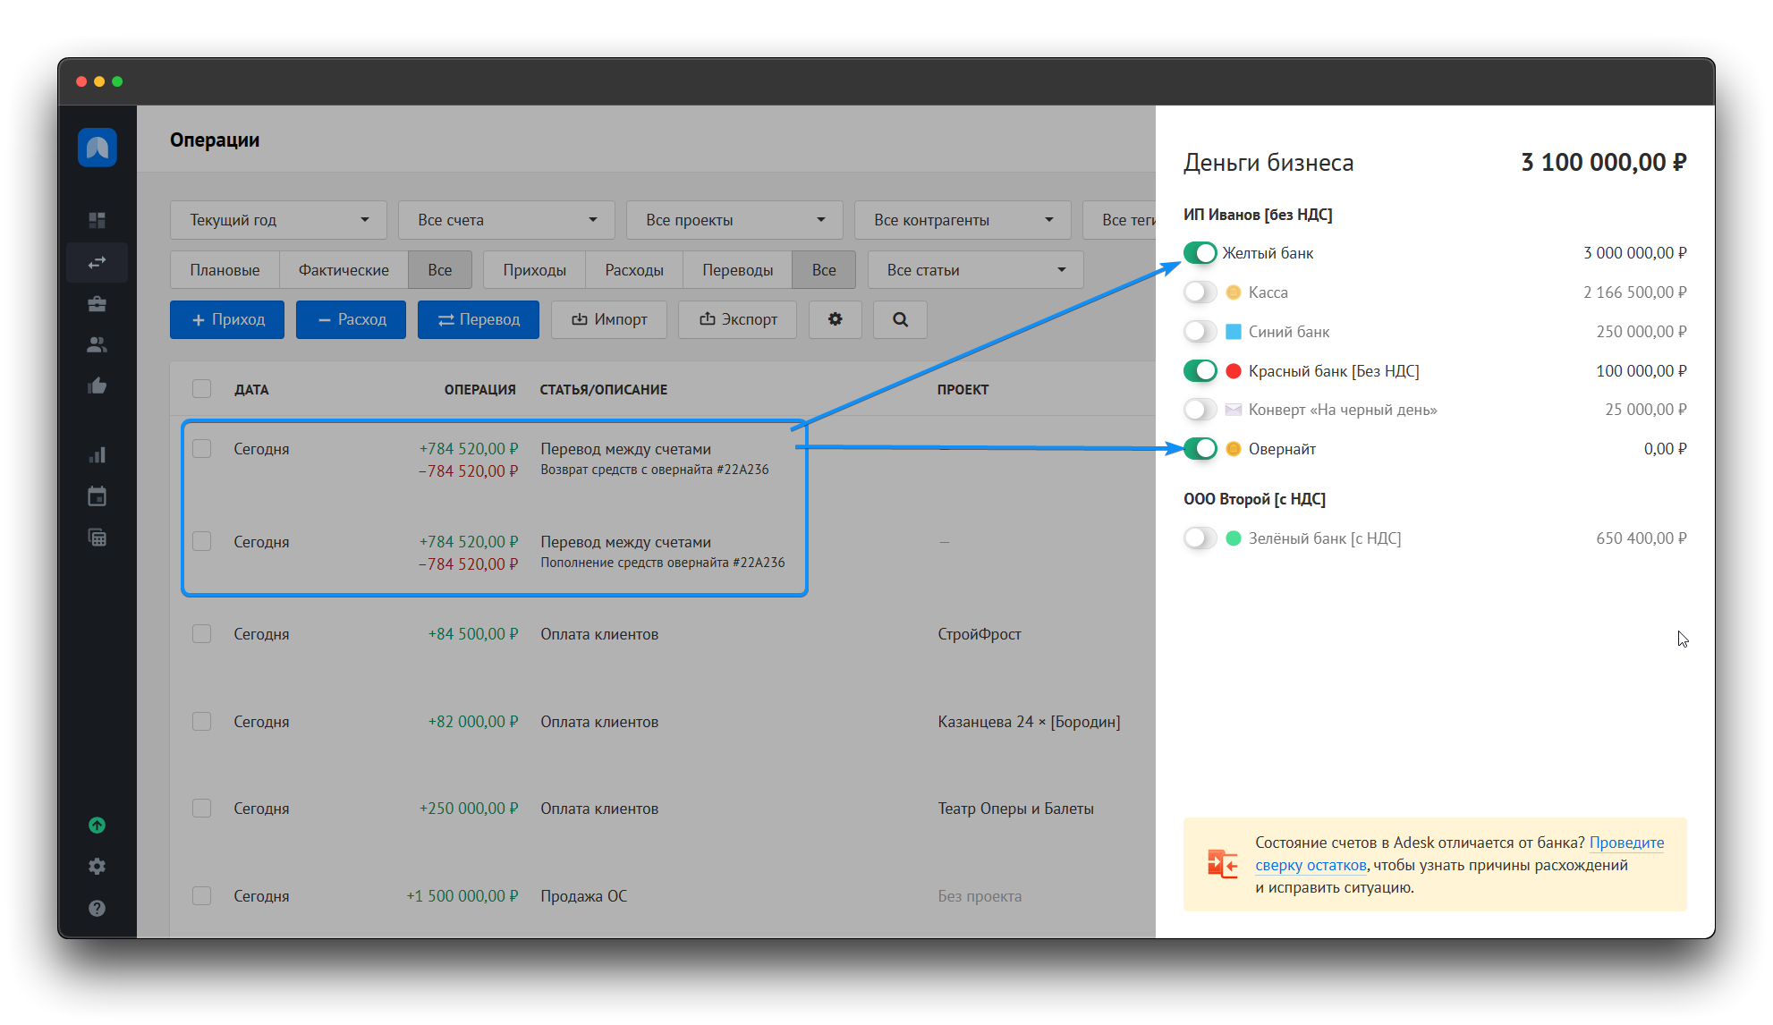The height and width of the screenshot is (1025, 1773).
Task: Open the Все счета dropdown
Action: [506, 220]
